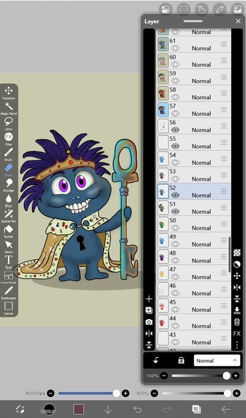This screenshot has width=246, height=418.
Task: Select layer 58 thumbnail
Action: [x=163, y=93]
